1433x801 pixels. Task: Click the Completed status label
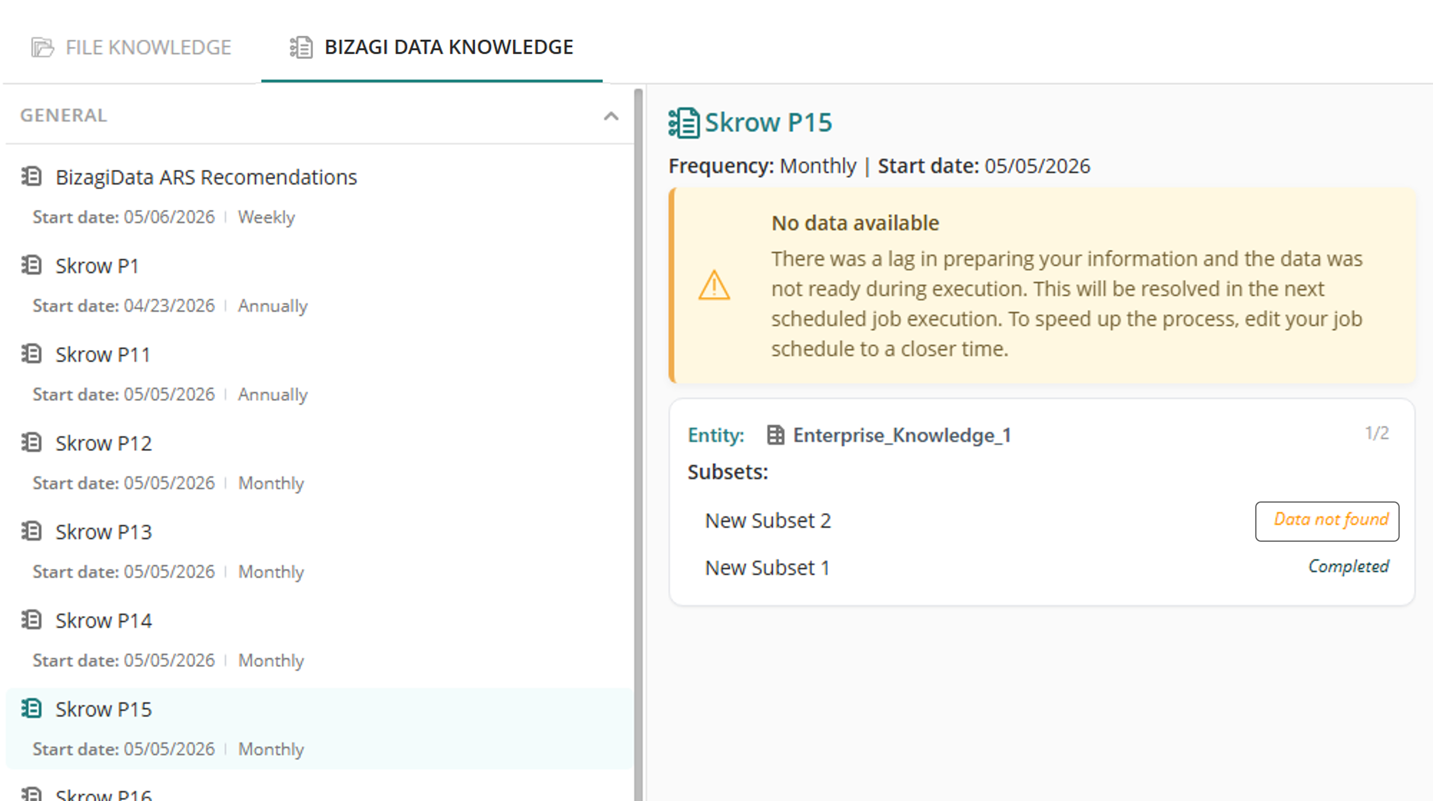(x=1348, y=566)
